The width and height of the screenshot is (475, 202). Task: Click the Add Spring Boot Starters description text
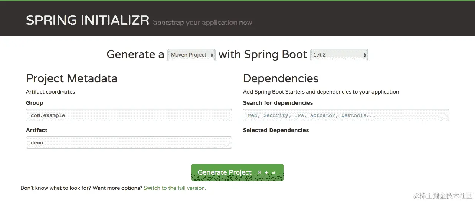point(321,92)
